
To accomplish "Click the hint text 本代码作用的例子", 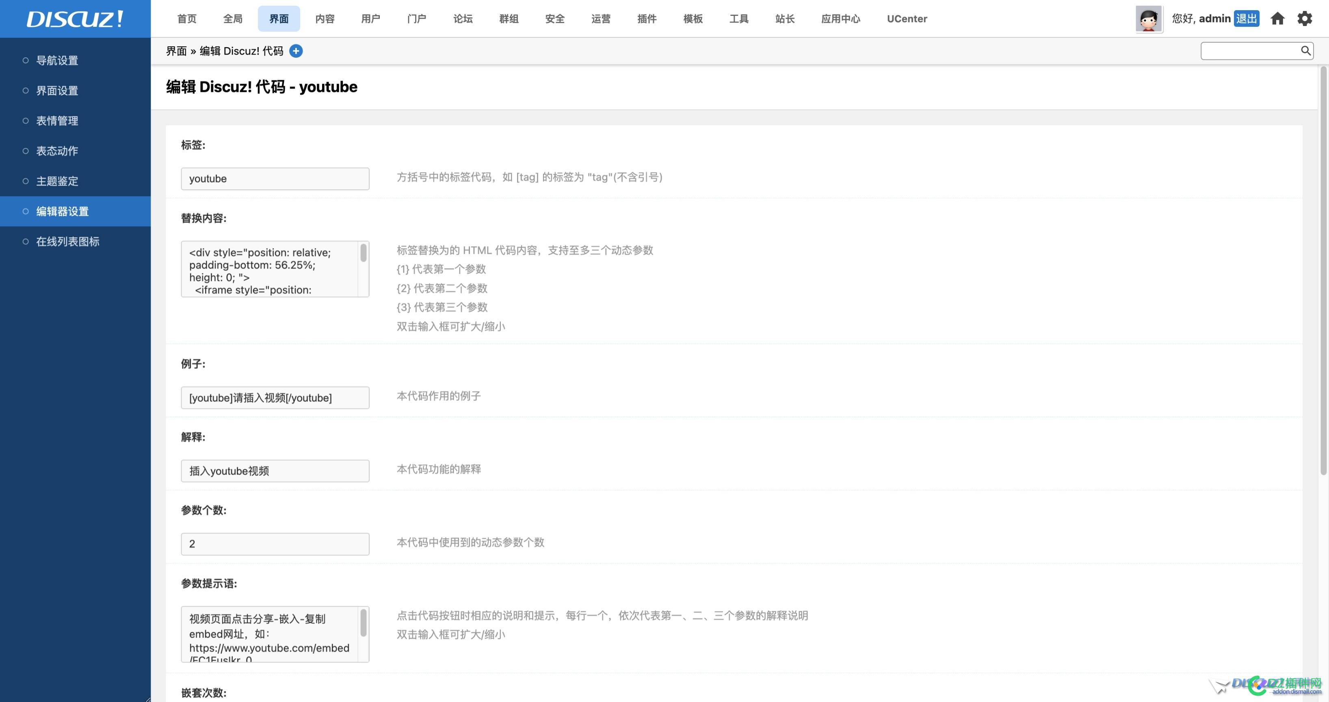I will pyautogui.click(x=439, y=396).
